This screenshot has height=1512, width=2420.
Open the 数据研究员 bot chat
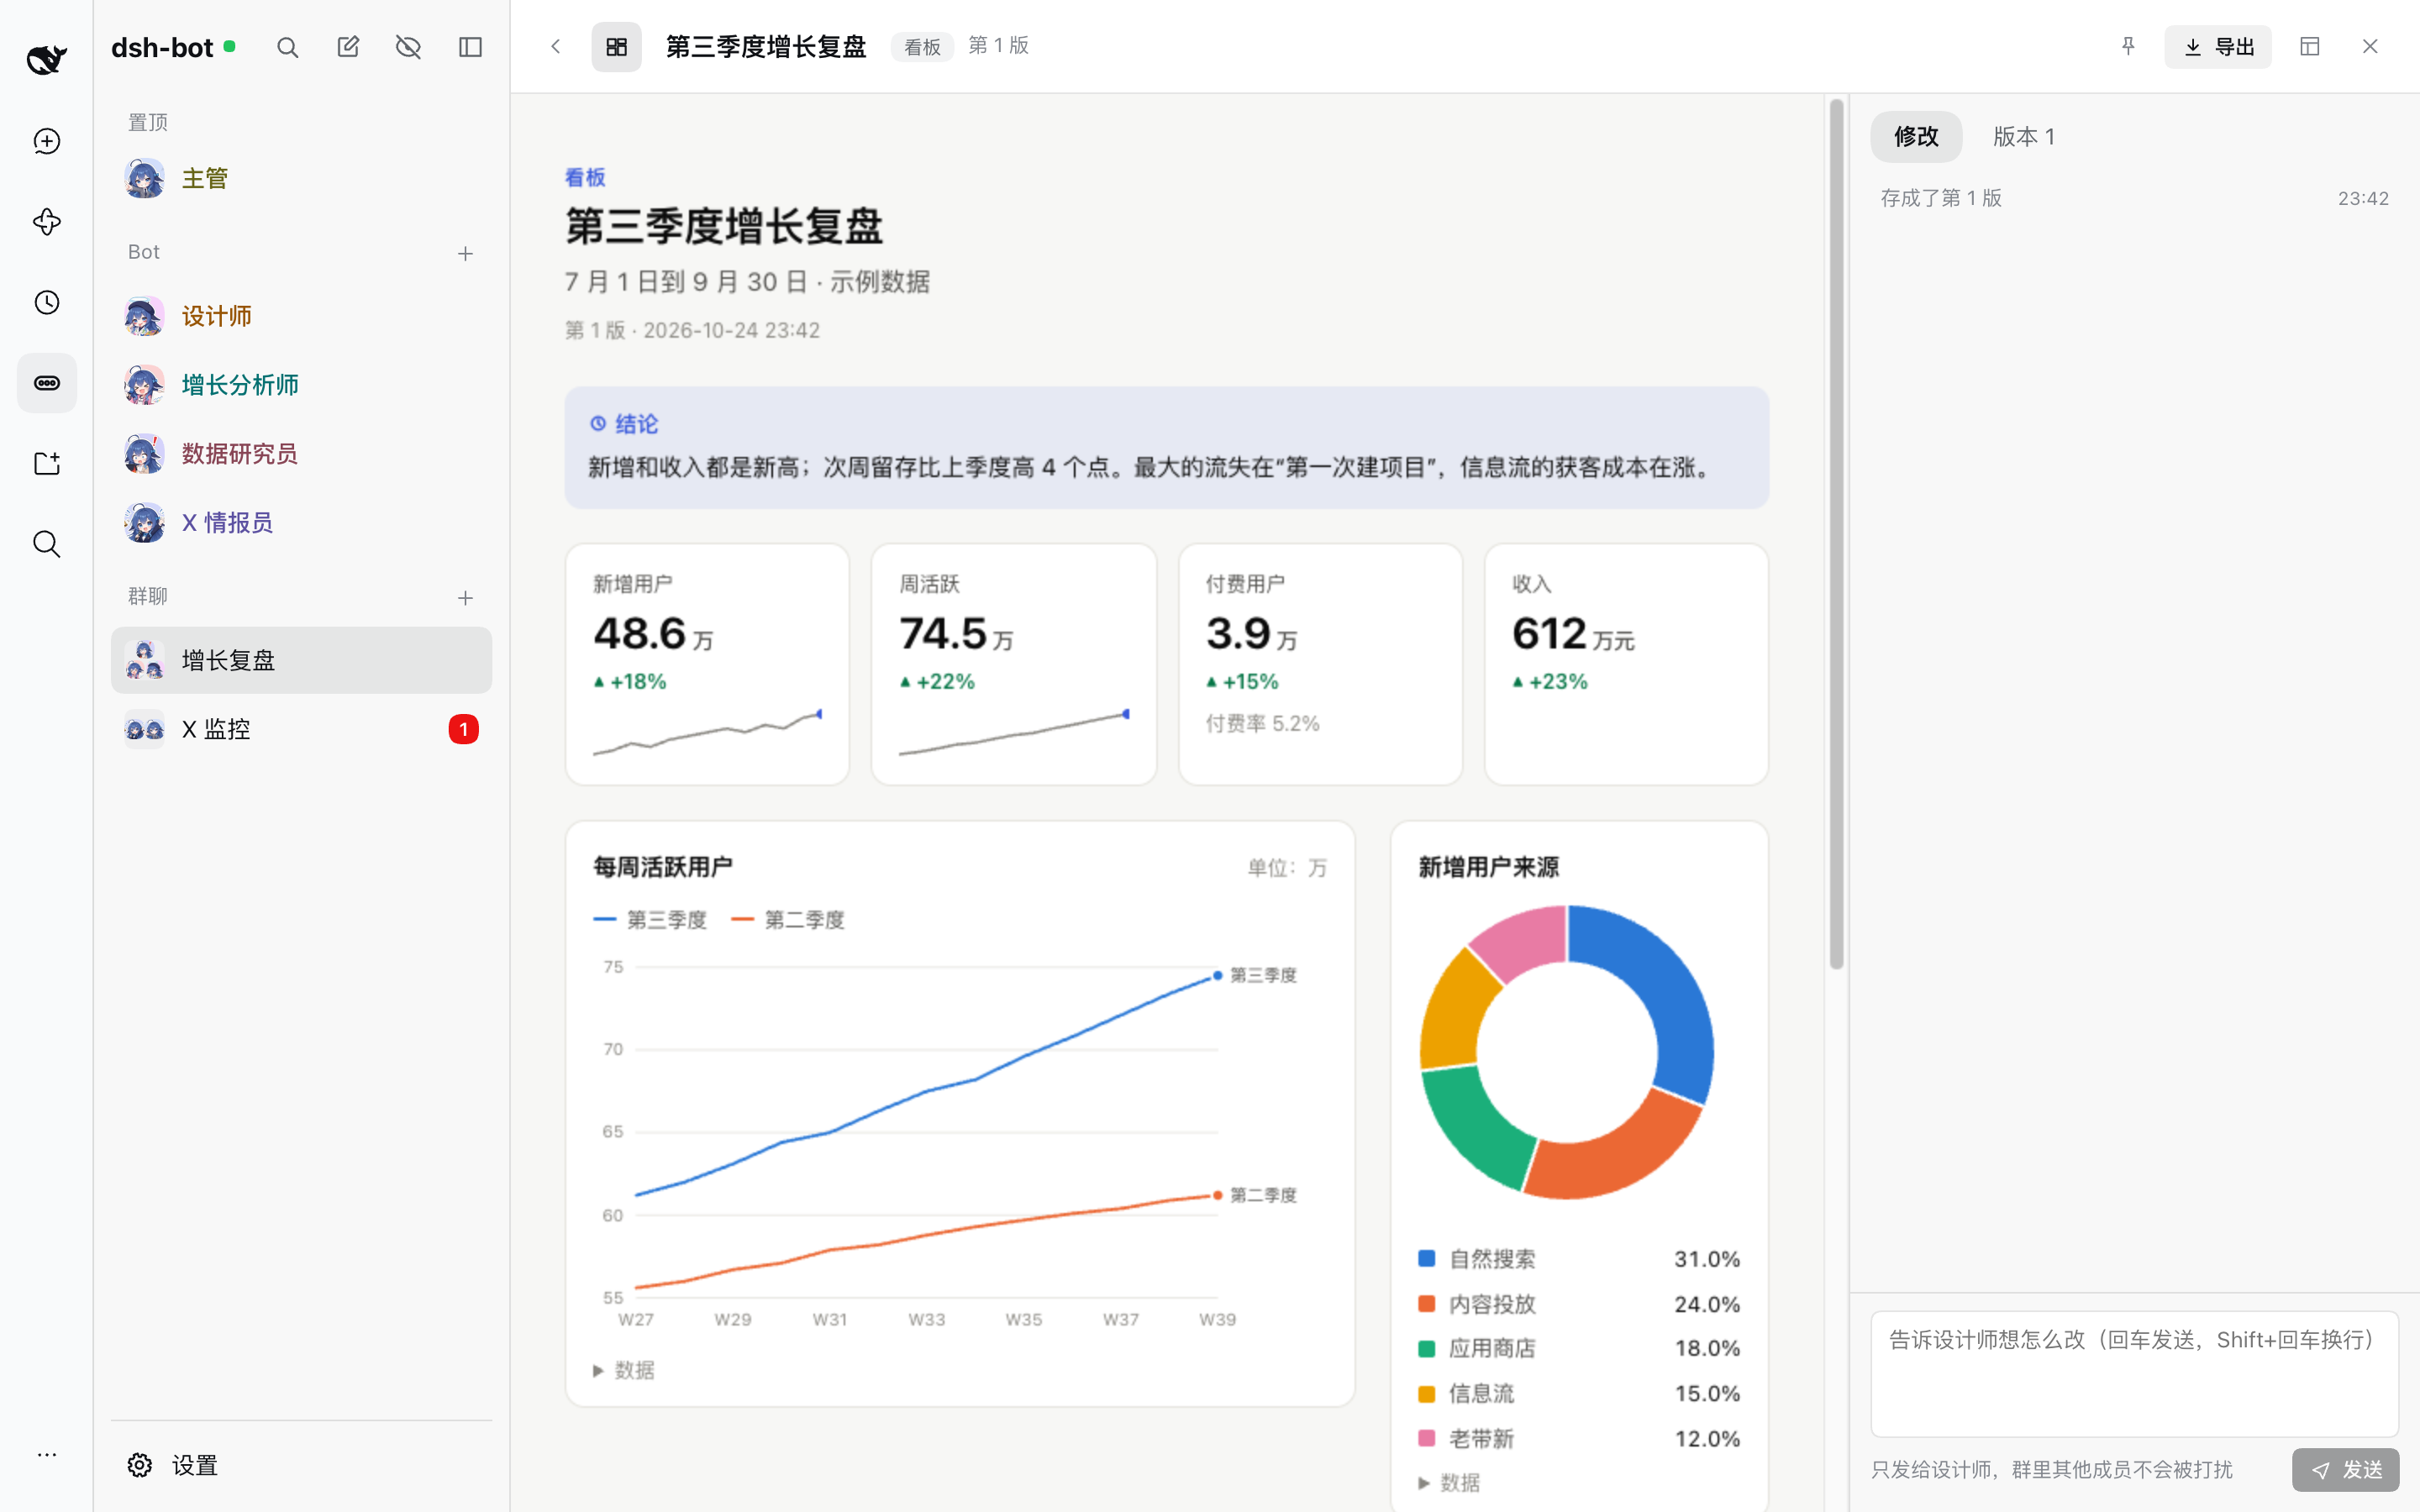click(301, 454)
